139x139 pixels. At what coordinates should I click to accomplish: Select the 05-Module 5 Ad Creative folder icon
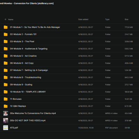[x=6, y=56]
